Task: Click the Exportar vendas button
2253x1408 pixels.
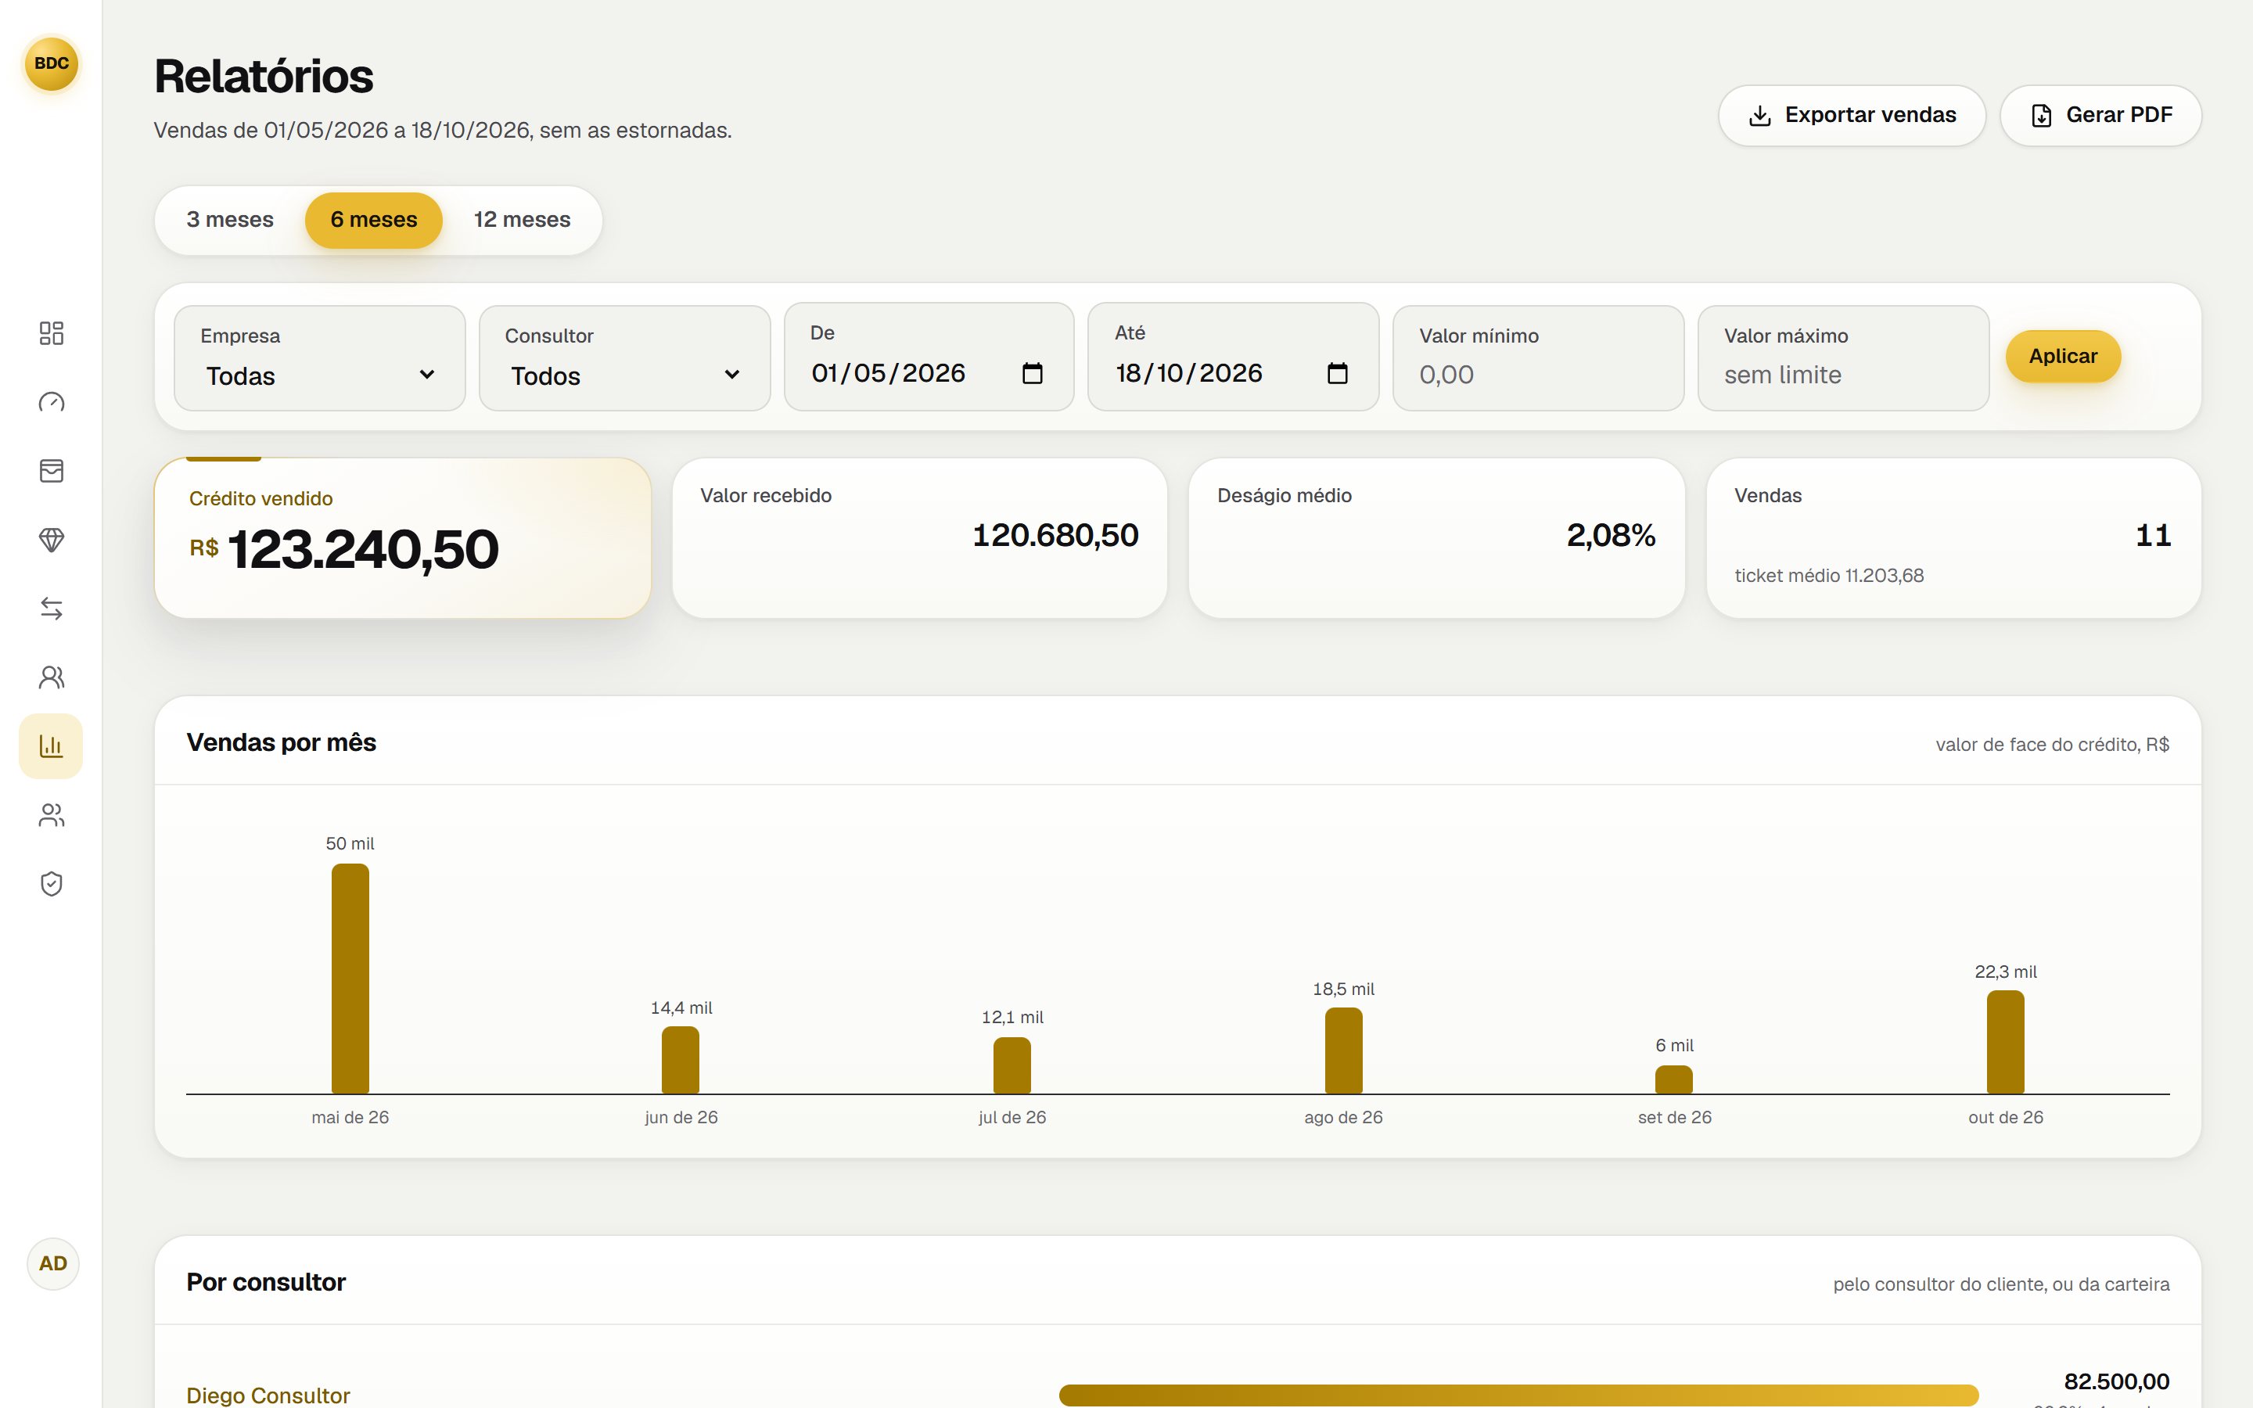Action: (x=1852, y=116)
